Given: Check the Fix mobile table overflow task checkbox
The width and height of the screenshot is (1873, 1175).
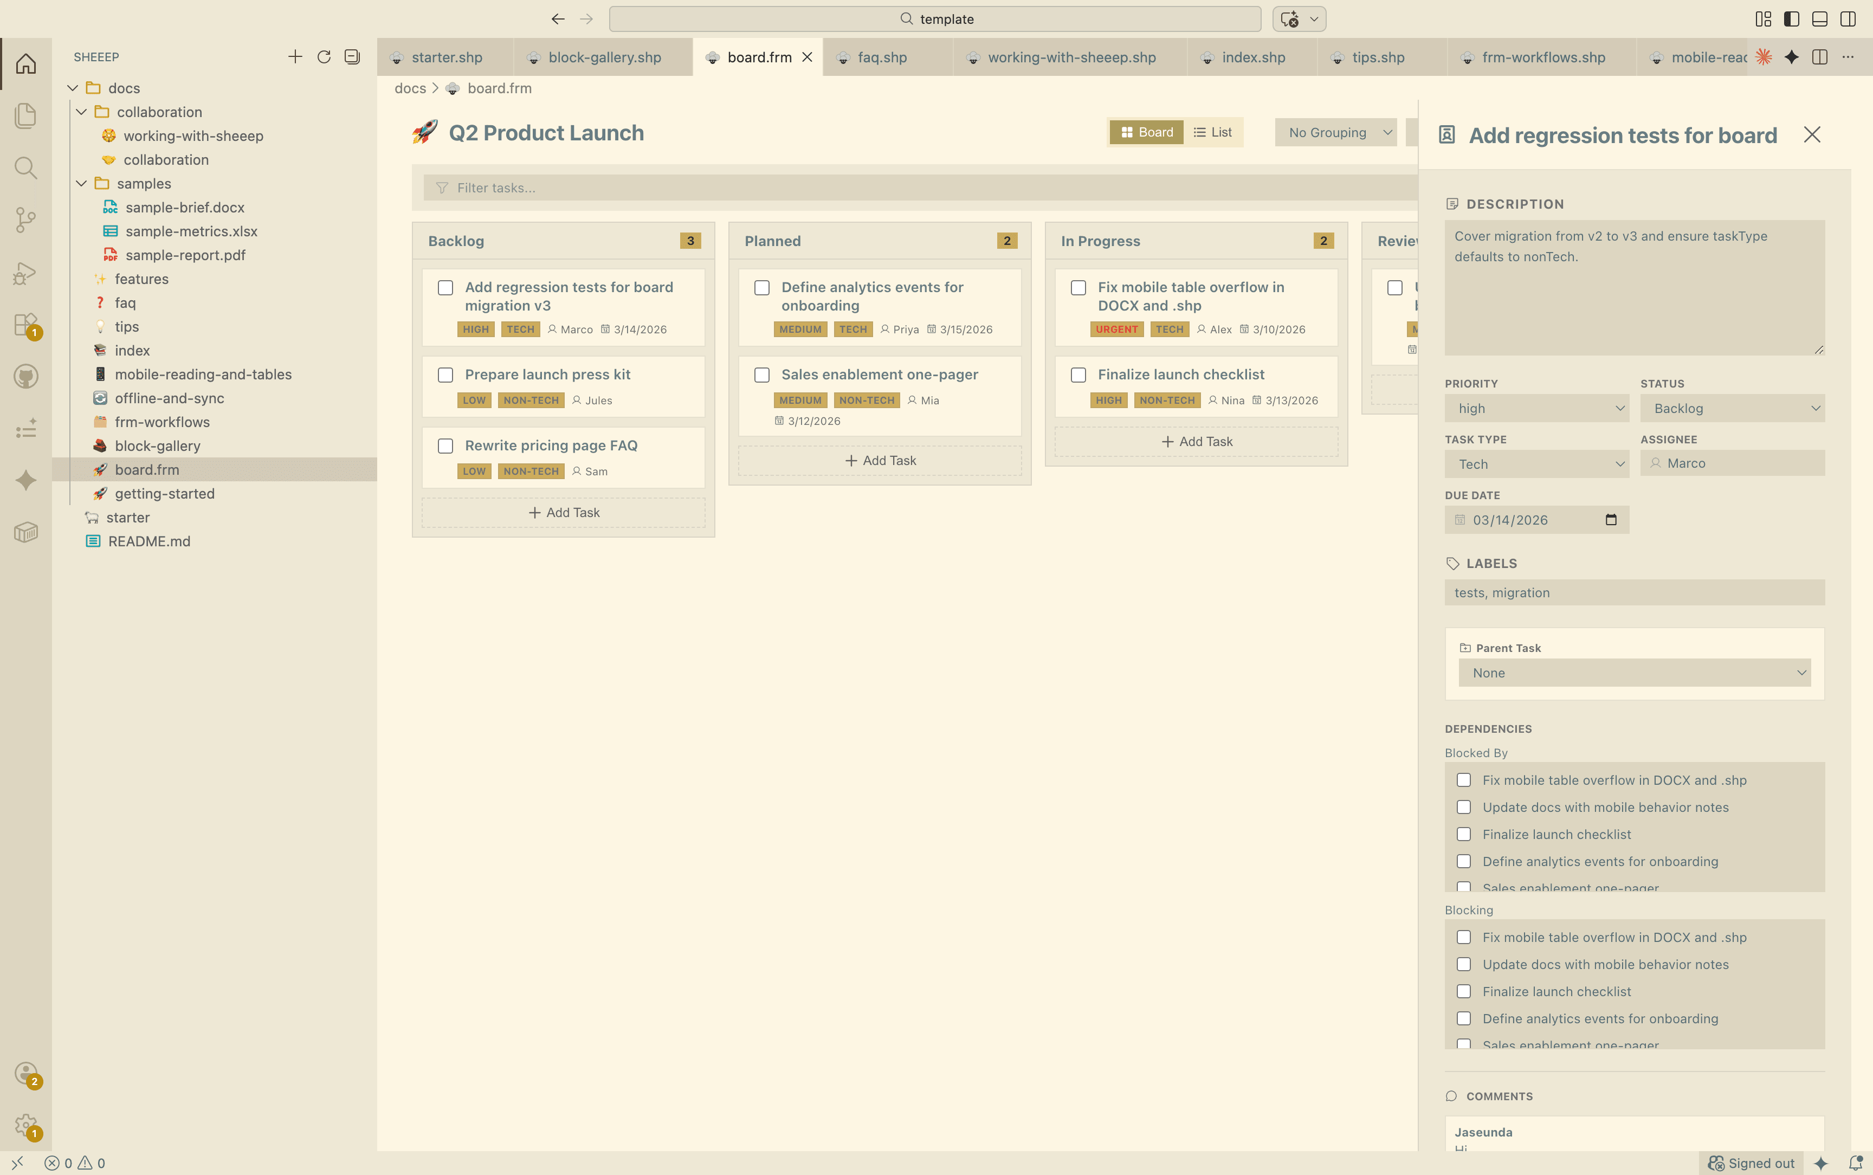Looking at the screenshot, I should pyautogui.click(x=1077, y=288).
